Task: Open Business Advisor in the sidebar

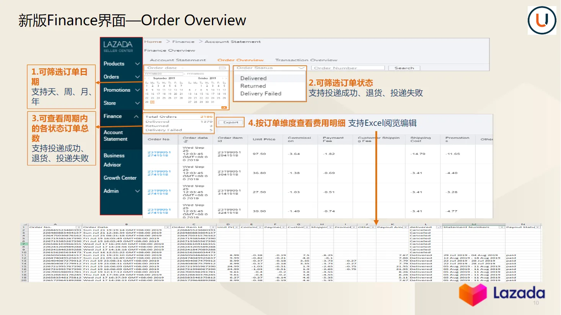Action: point(114,160)
